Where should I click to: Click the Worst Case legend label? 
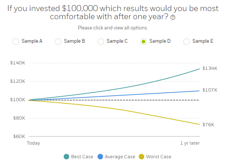[x=159, y=157]
